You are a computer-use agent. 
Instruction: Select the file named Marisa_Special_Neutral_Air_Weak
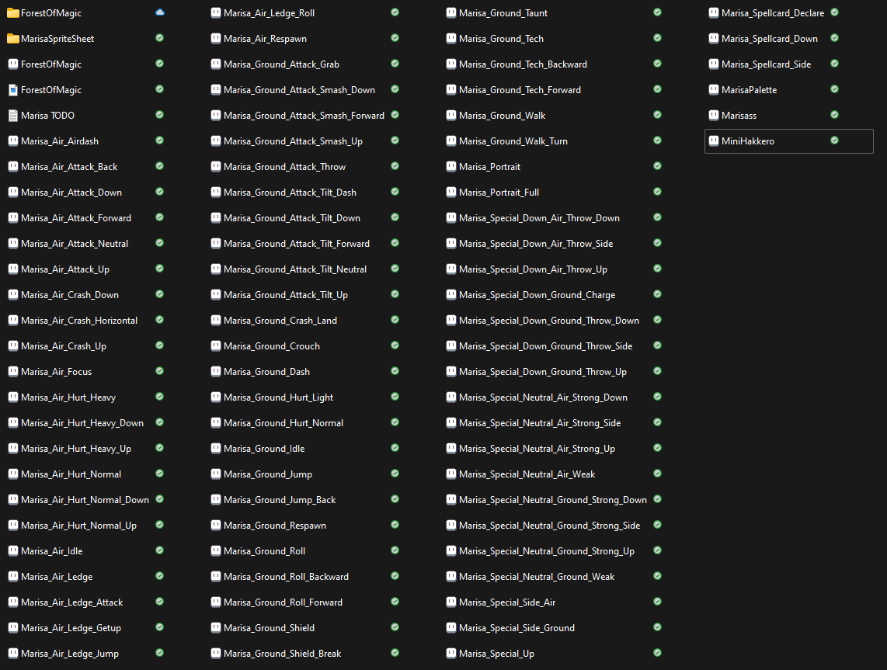point(527,474)
